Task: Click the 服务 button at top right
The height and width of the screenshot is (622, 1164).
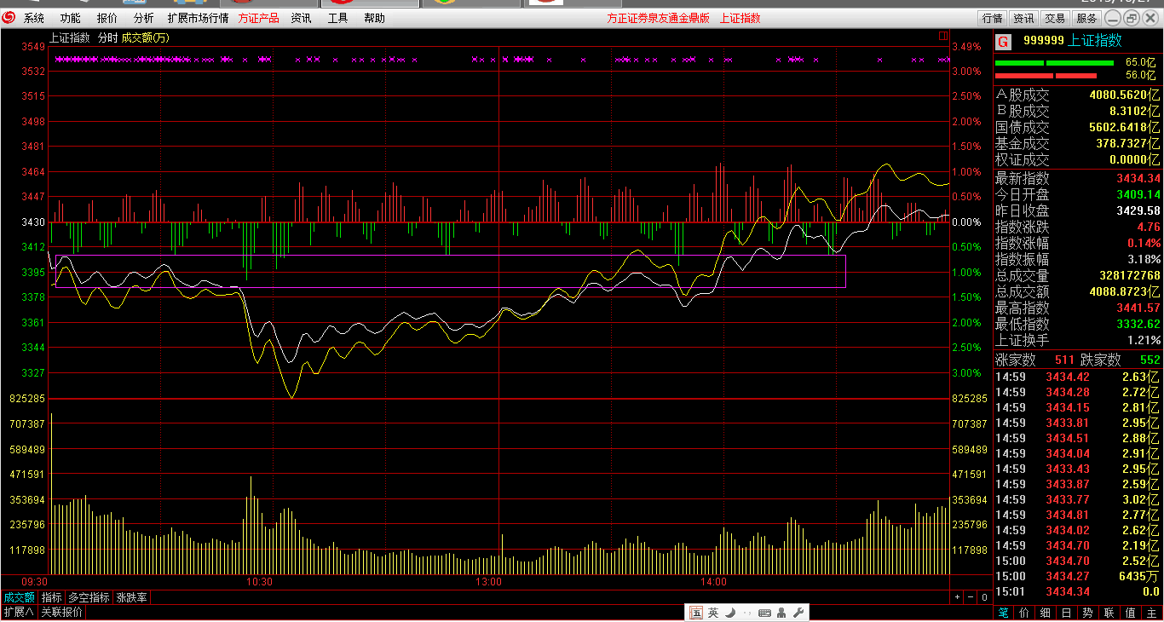Action: point(1086,18)
